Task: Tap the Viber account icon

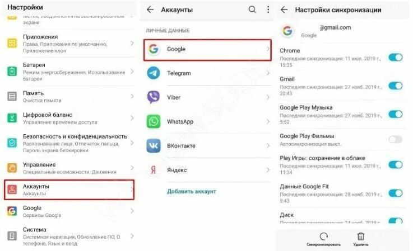Action: pyautogui.click(x=154, y=97)
